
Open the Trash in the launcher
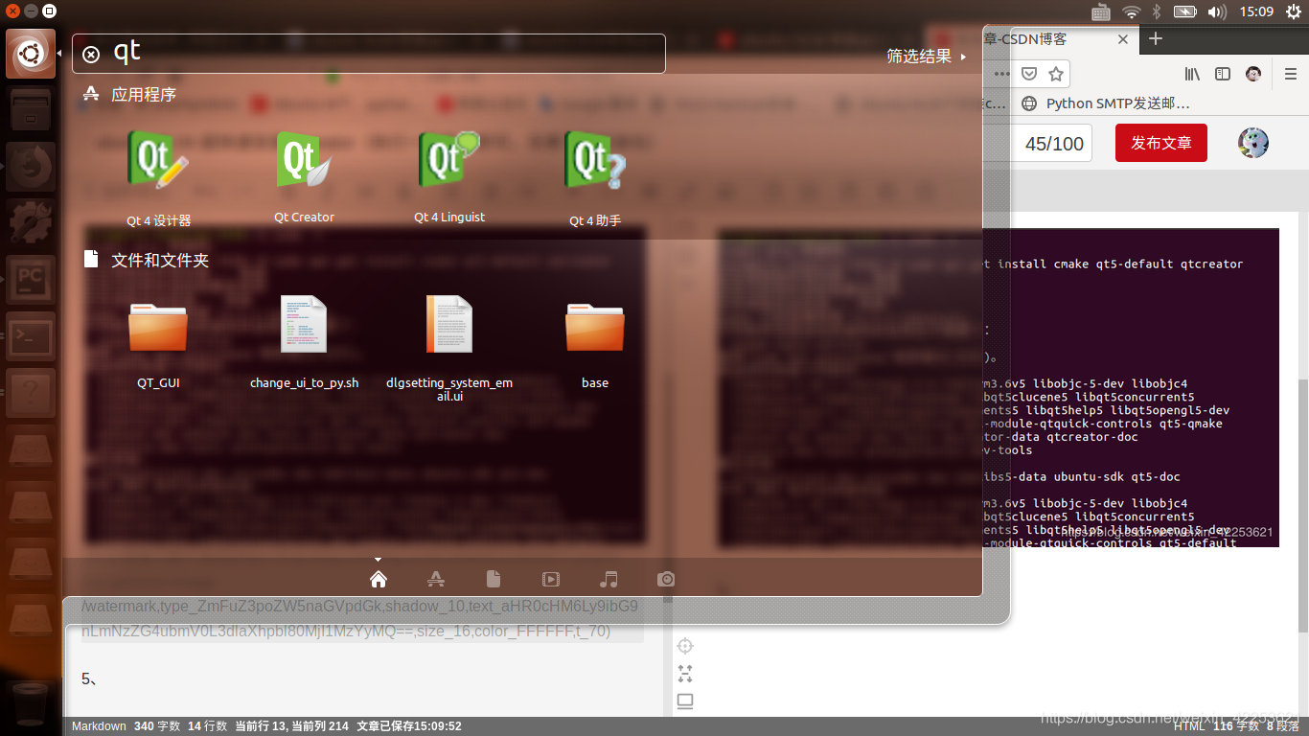[x=31, y=702]
